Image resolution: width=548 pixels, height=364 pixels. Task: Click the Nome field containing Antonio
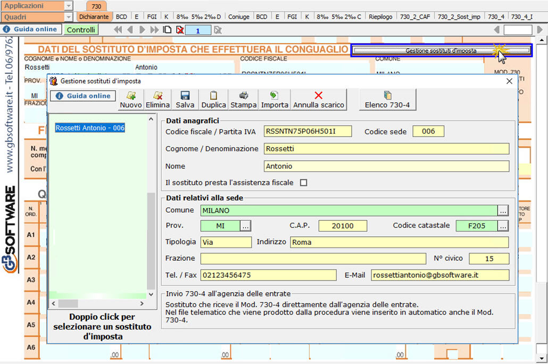(386, 166)
